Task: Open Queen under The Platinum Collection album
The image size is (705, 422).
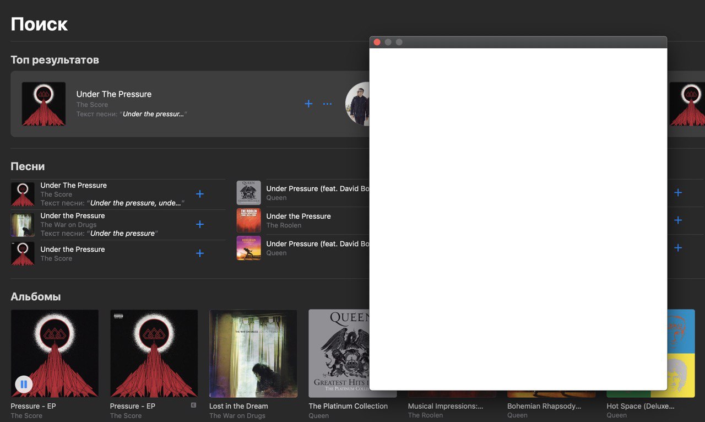Action: (x=319, y=416)
